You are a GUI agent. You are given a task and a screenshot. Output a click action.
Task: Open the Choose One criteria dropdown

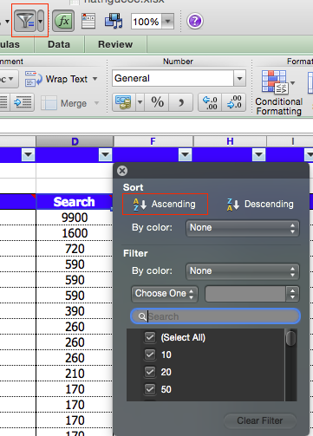165,294
